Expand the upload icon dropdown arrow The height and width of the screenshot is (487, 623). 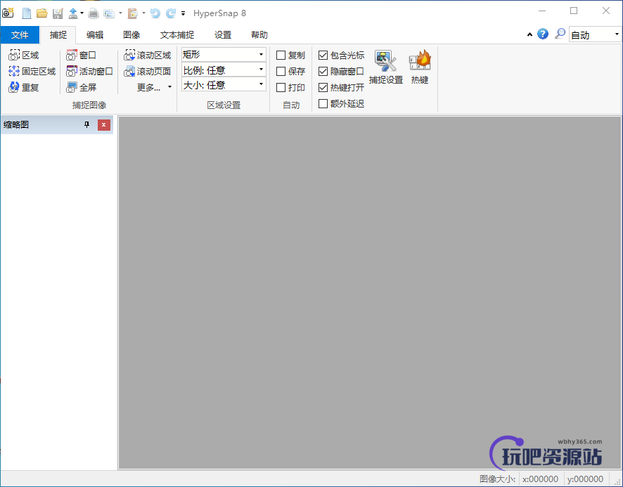[x=82, y=13]
